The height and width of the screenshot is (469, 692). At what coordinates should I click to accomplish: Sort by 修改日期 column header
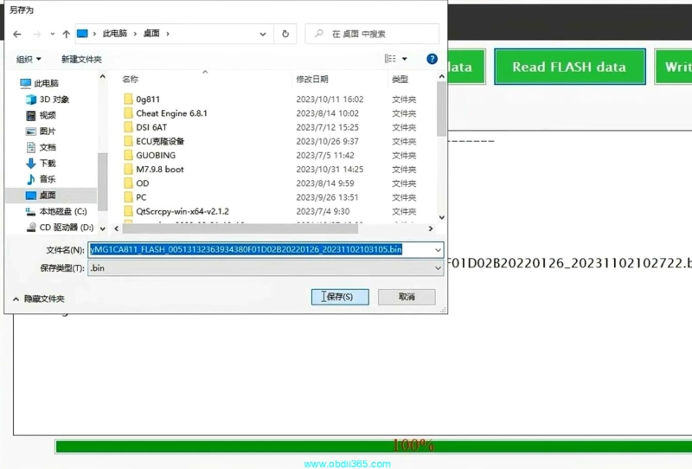pyautogui.click(x=312, y=80)
